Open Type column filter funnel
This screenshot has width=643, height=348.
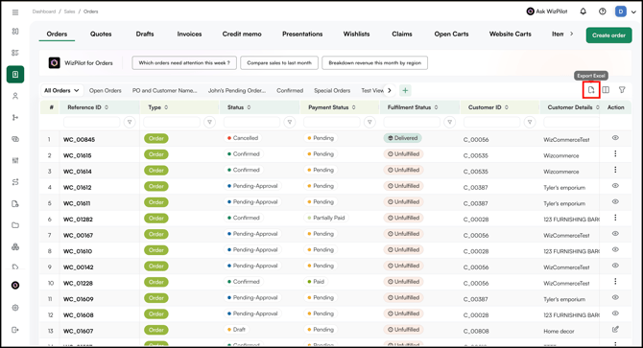point(209,122)
